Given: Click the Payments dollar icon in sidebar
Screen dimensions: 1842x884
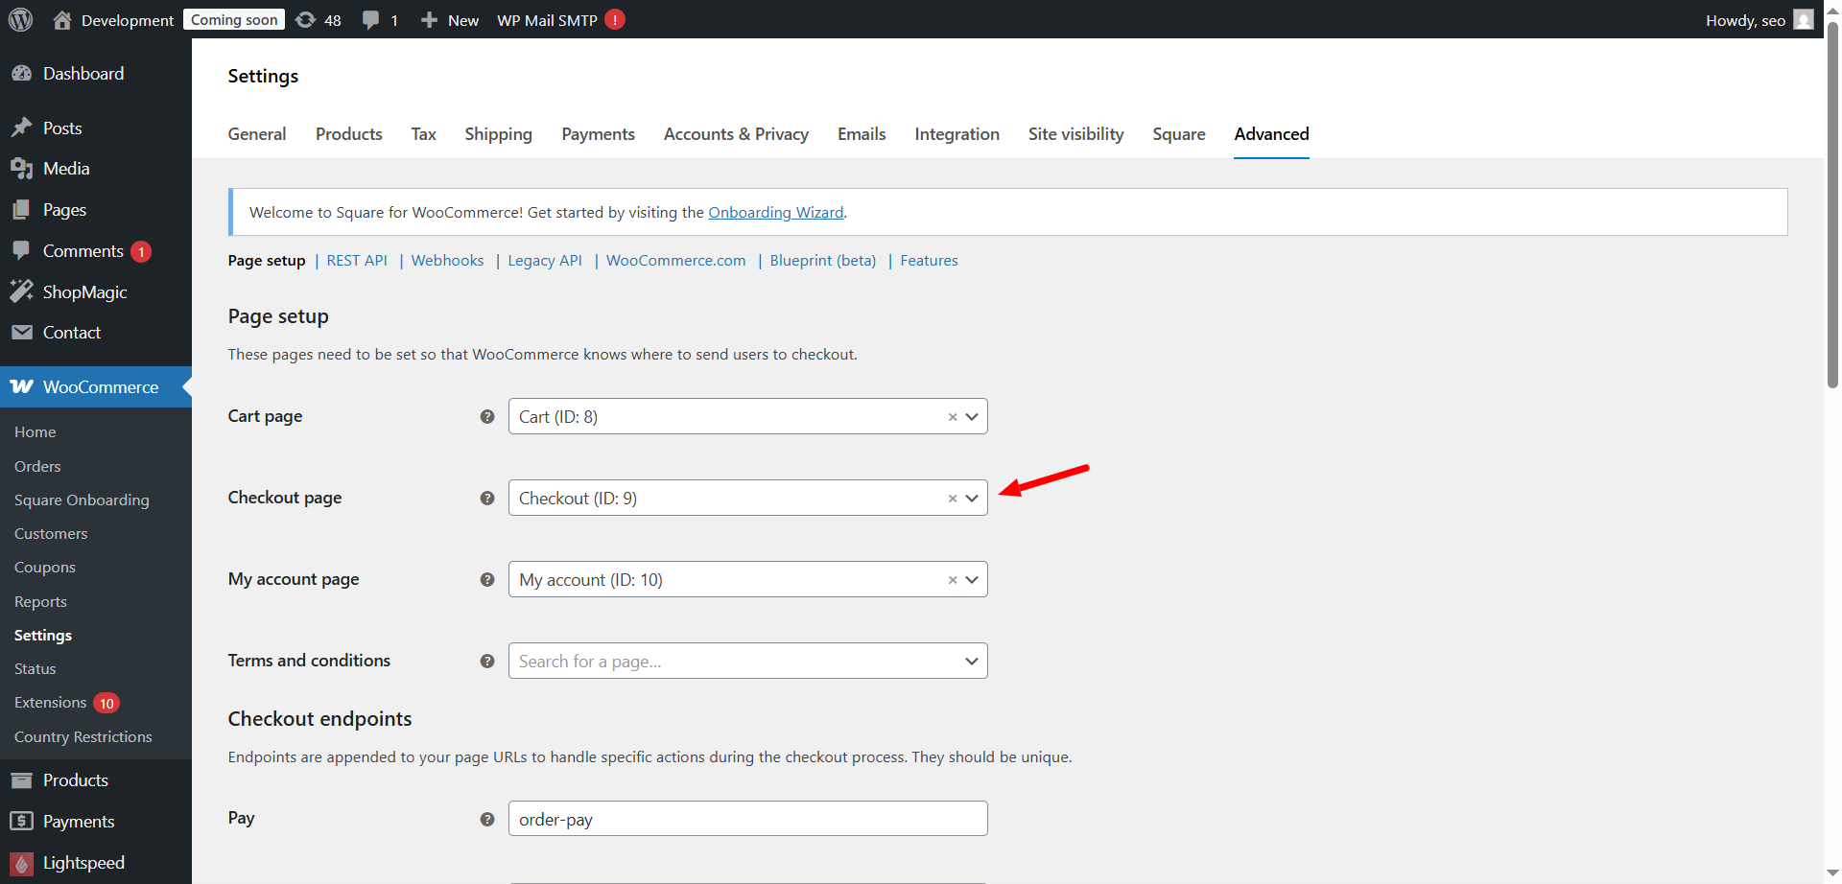Looking at the screenshot, I should tap(21, 822).
